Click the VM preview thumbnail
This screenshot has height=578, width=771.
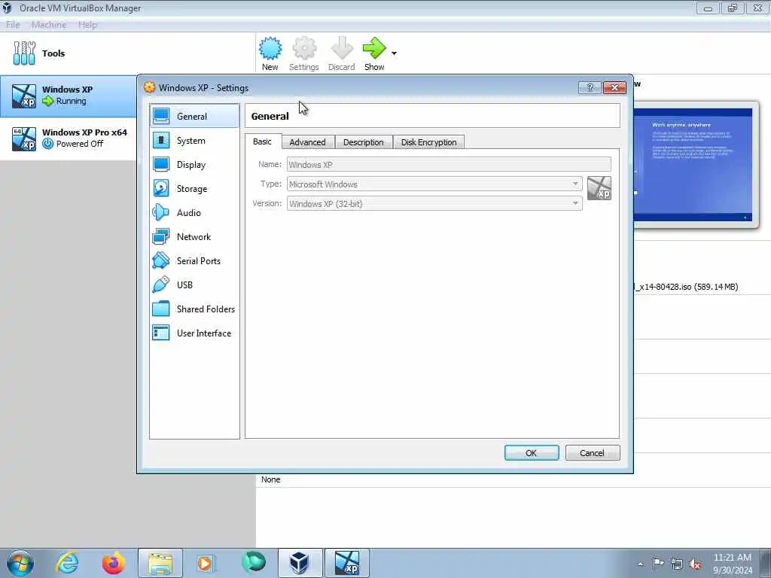pyautogui.click(x=693, y=165)
